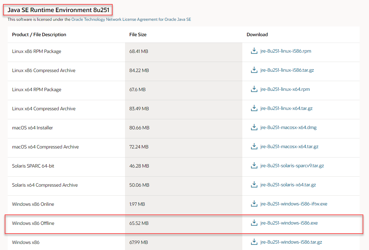Download jre-8u251-linux-x64.rpm link

[x=285, y=89]
